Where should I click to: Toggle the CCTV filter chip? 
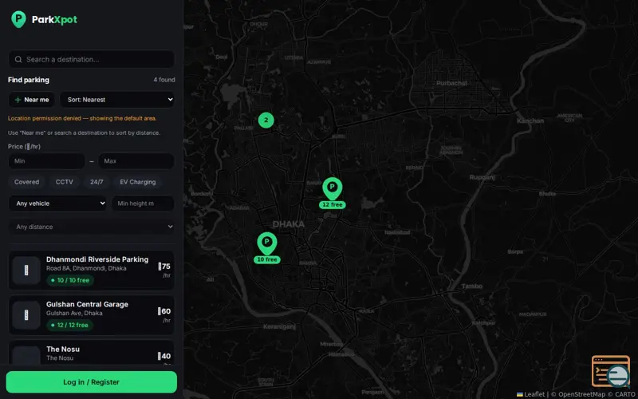[65, 182]
